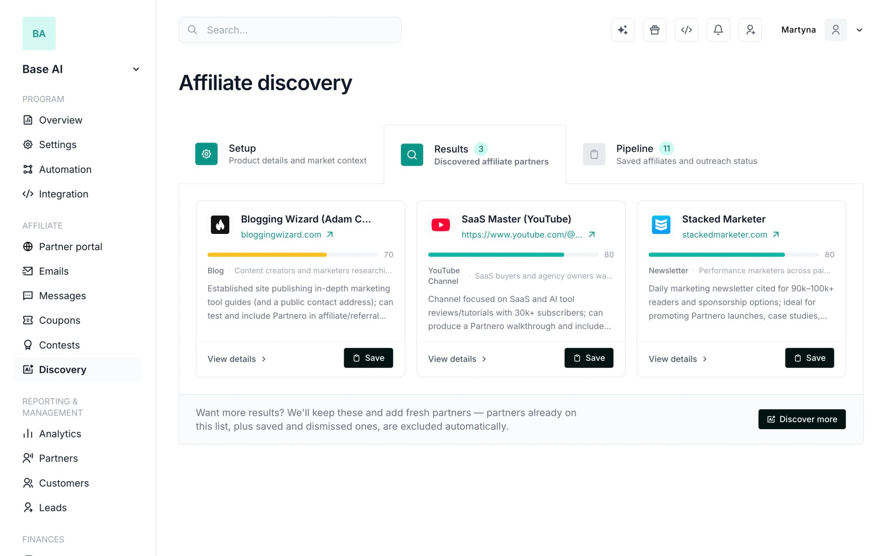Click Stacked Marketer score bar
This screenshot has height=556, width=886.
click(x=734, y=255)
